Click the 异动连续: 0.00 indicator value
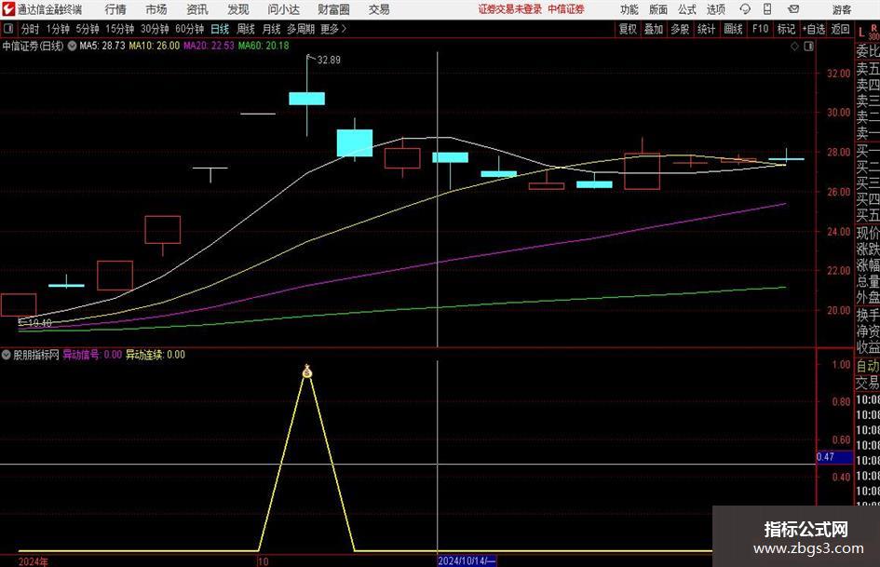 pyautogui.click(x=155, y=355)
